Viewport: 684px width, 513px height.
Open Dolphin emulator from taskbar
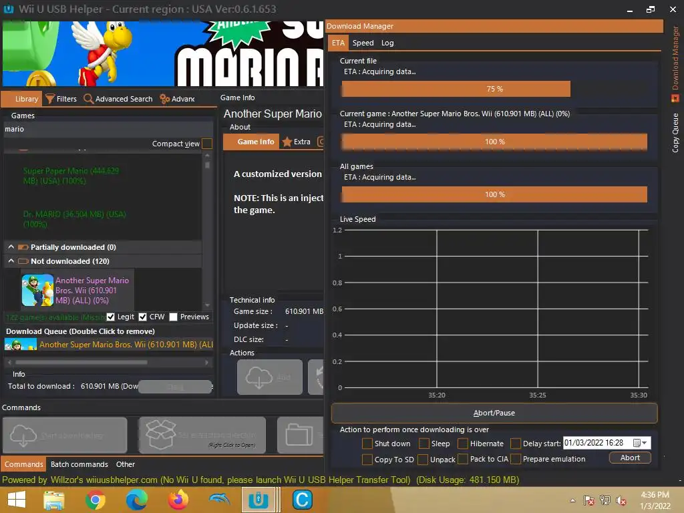click(219, 500)
